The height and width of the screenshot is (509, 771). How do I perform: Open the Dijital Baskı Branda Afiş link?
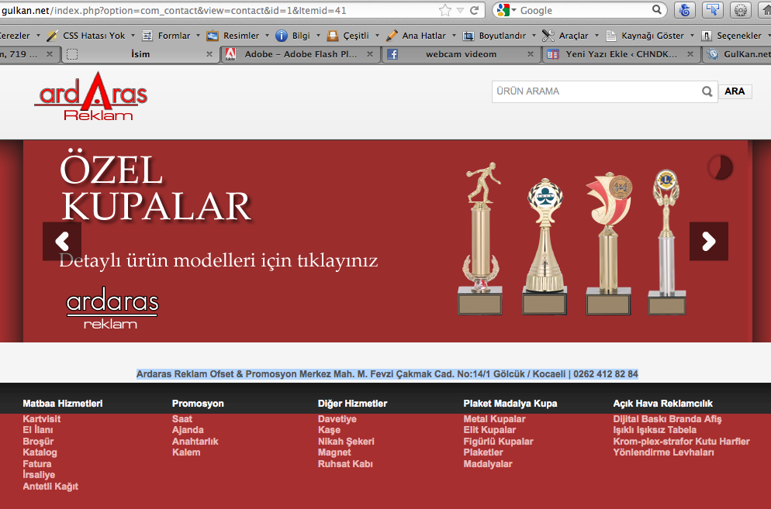point(667,419)
